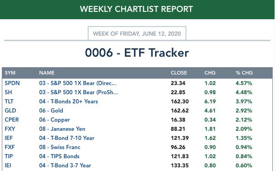Click the TIP ticker symbol
Viewport: 275px width, 171px height.
click(x=9, y=156)
